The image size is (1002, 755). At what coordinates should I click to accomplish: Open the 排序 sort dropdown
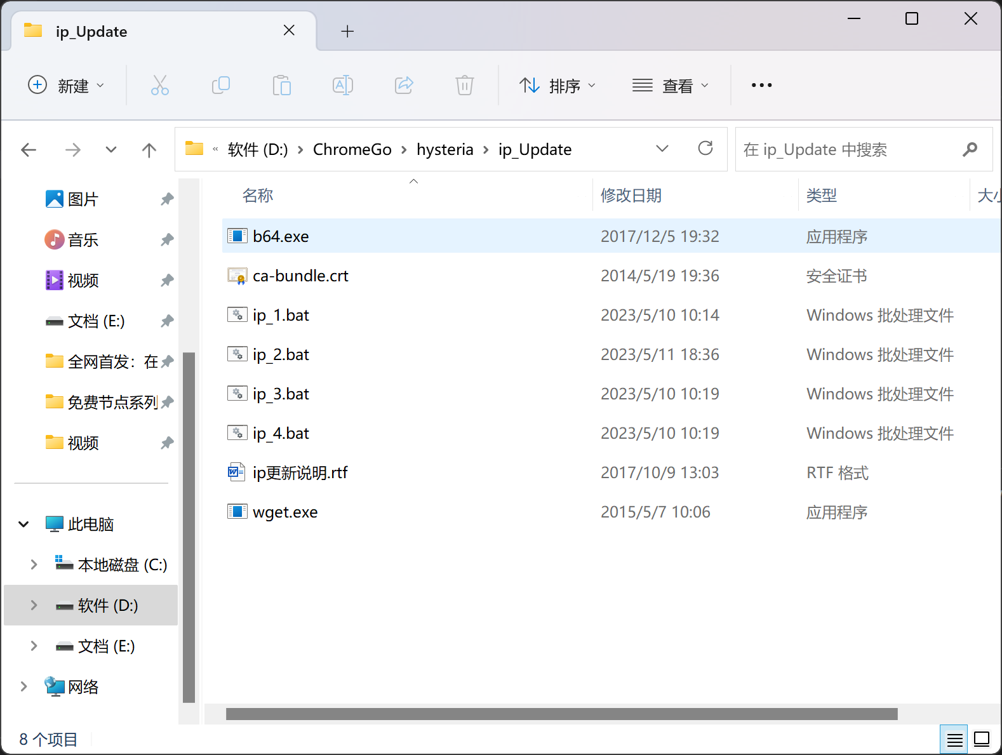tap(558, 85)
